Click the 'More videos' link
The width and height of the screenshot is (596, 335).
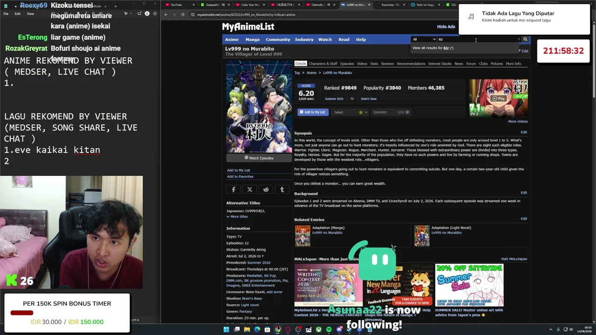coord(518,121)
